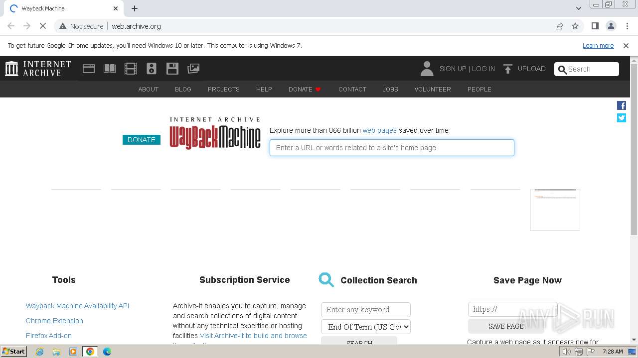Open the JOBS menu item

(x=390, y=89)
